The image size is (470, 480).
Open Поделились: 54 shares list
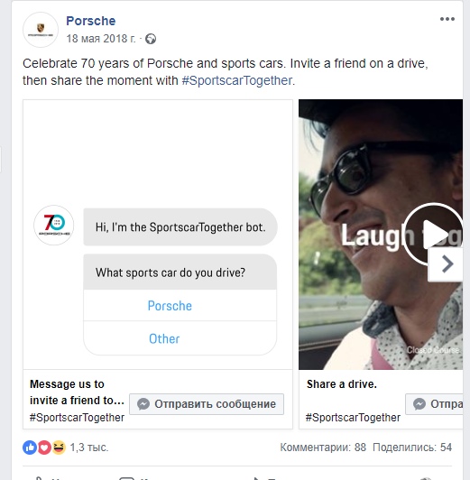[412, 448]
